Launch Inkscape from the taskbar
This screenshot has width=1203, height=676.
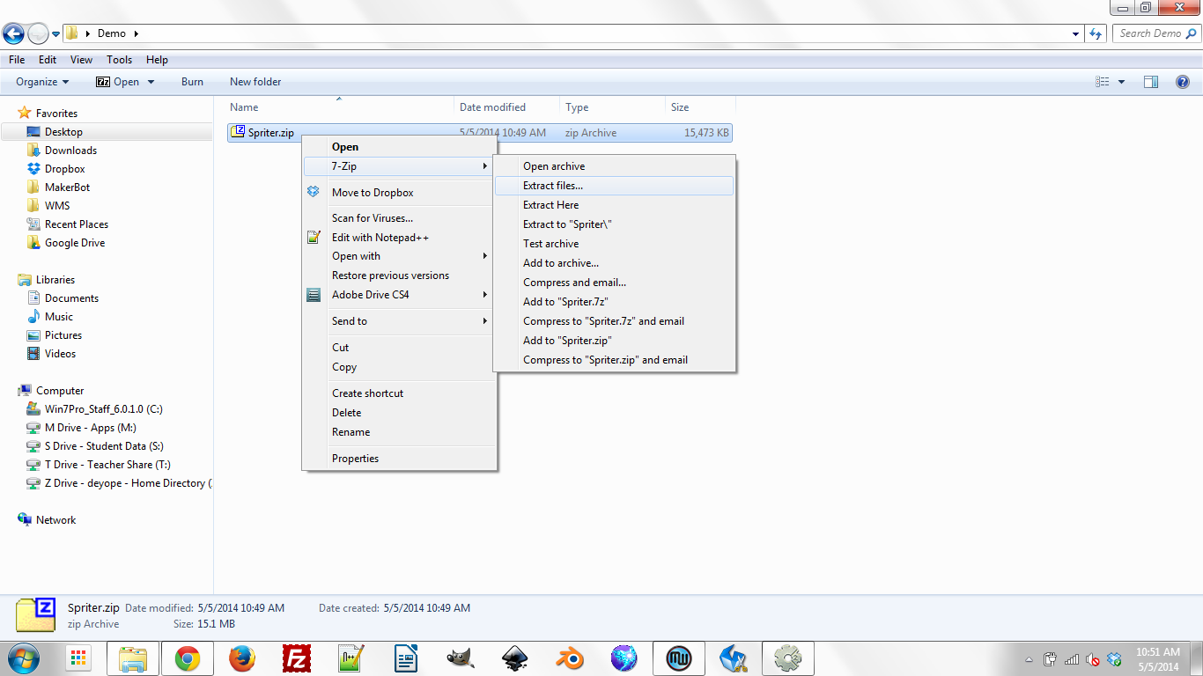(515, 658)
